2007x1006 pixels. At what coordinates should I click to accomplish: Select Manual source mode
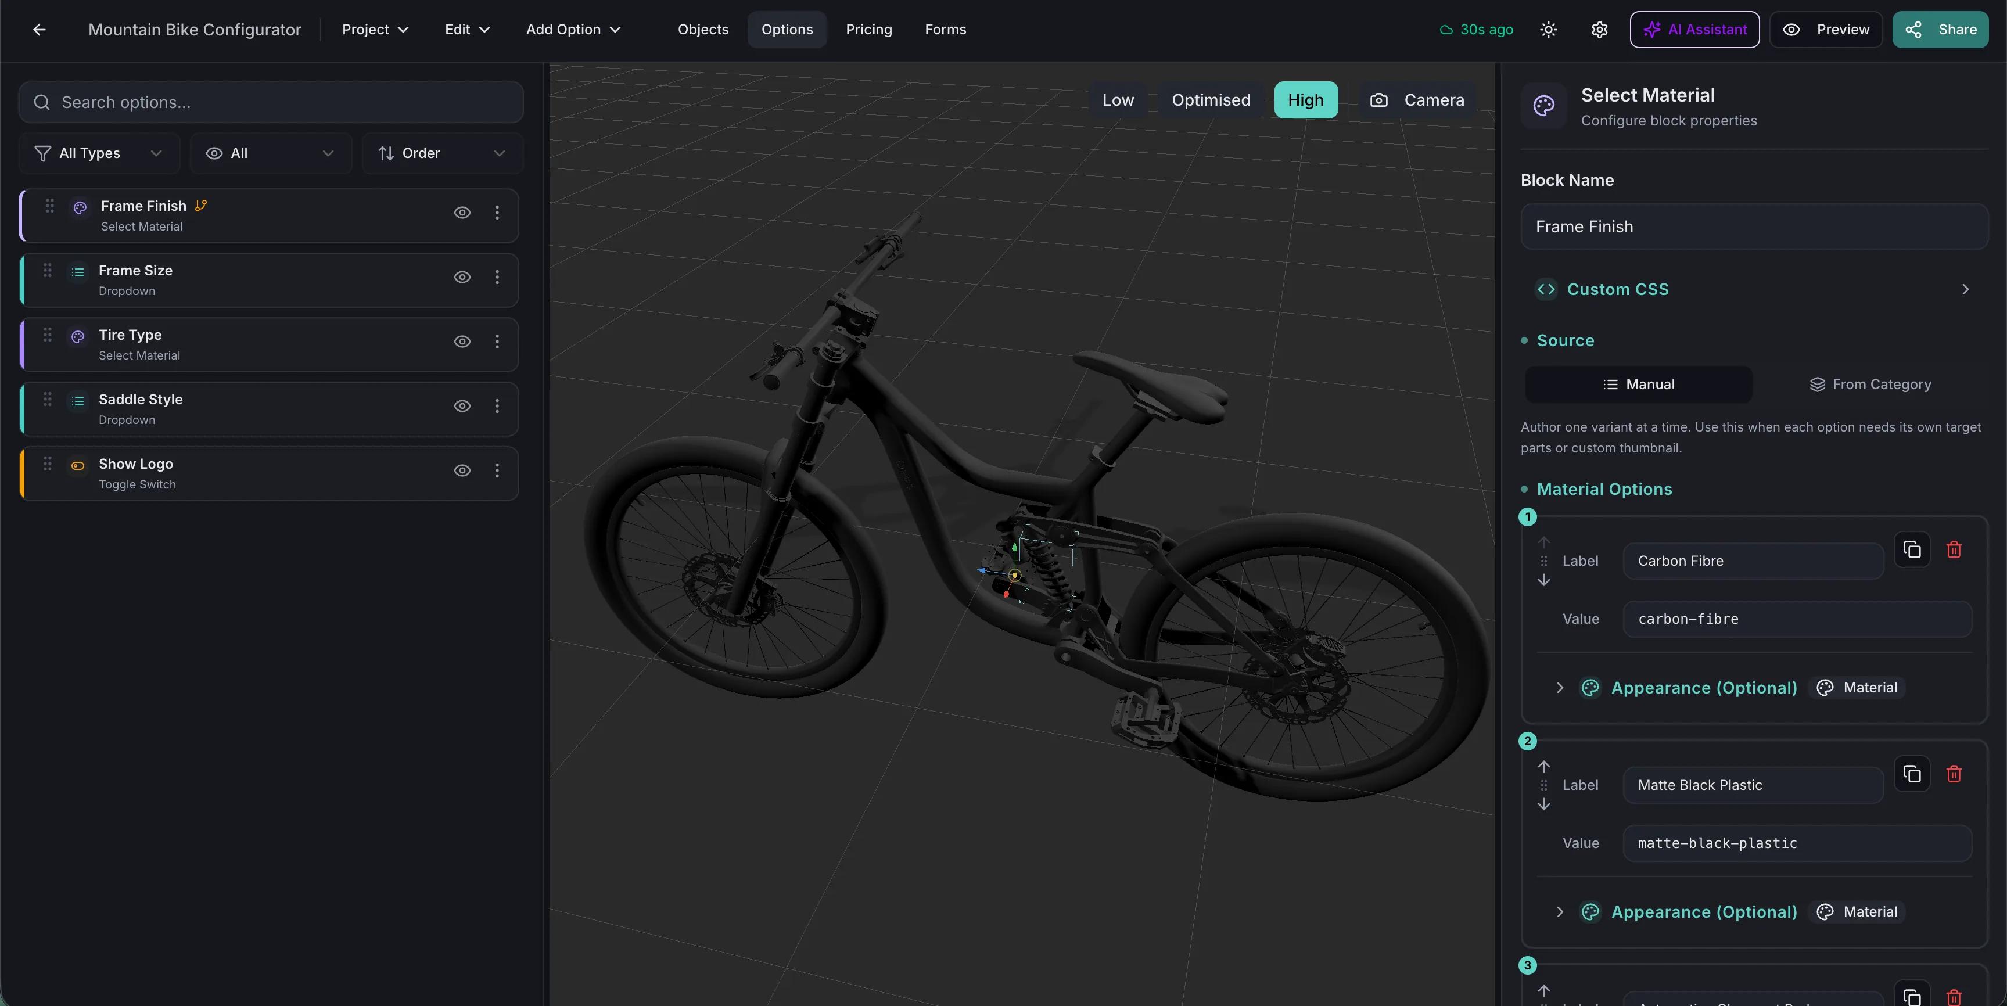(x=1639, y=384)
